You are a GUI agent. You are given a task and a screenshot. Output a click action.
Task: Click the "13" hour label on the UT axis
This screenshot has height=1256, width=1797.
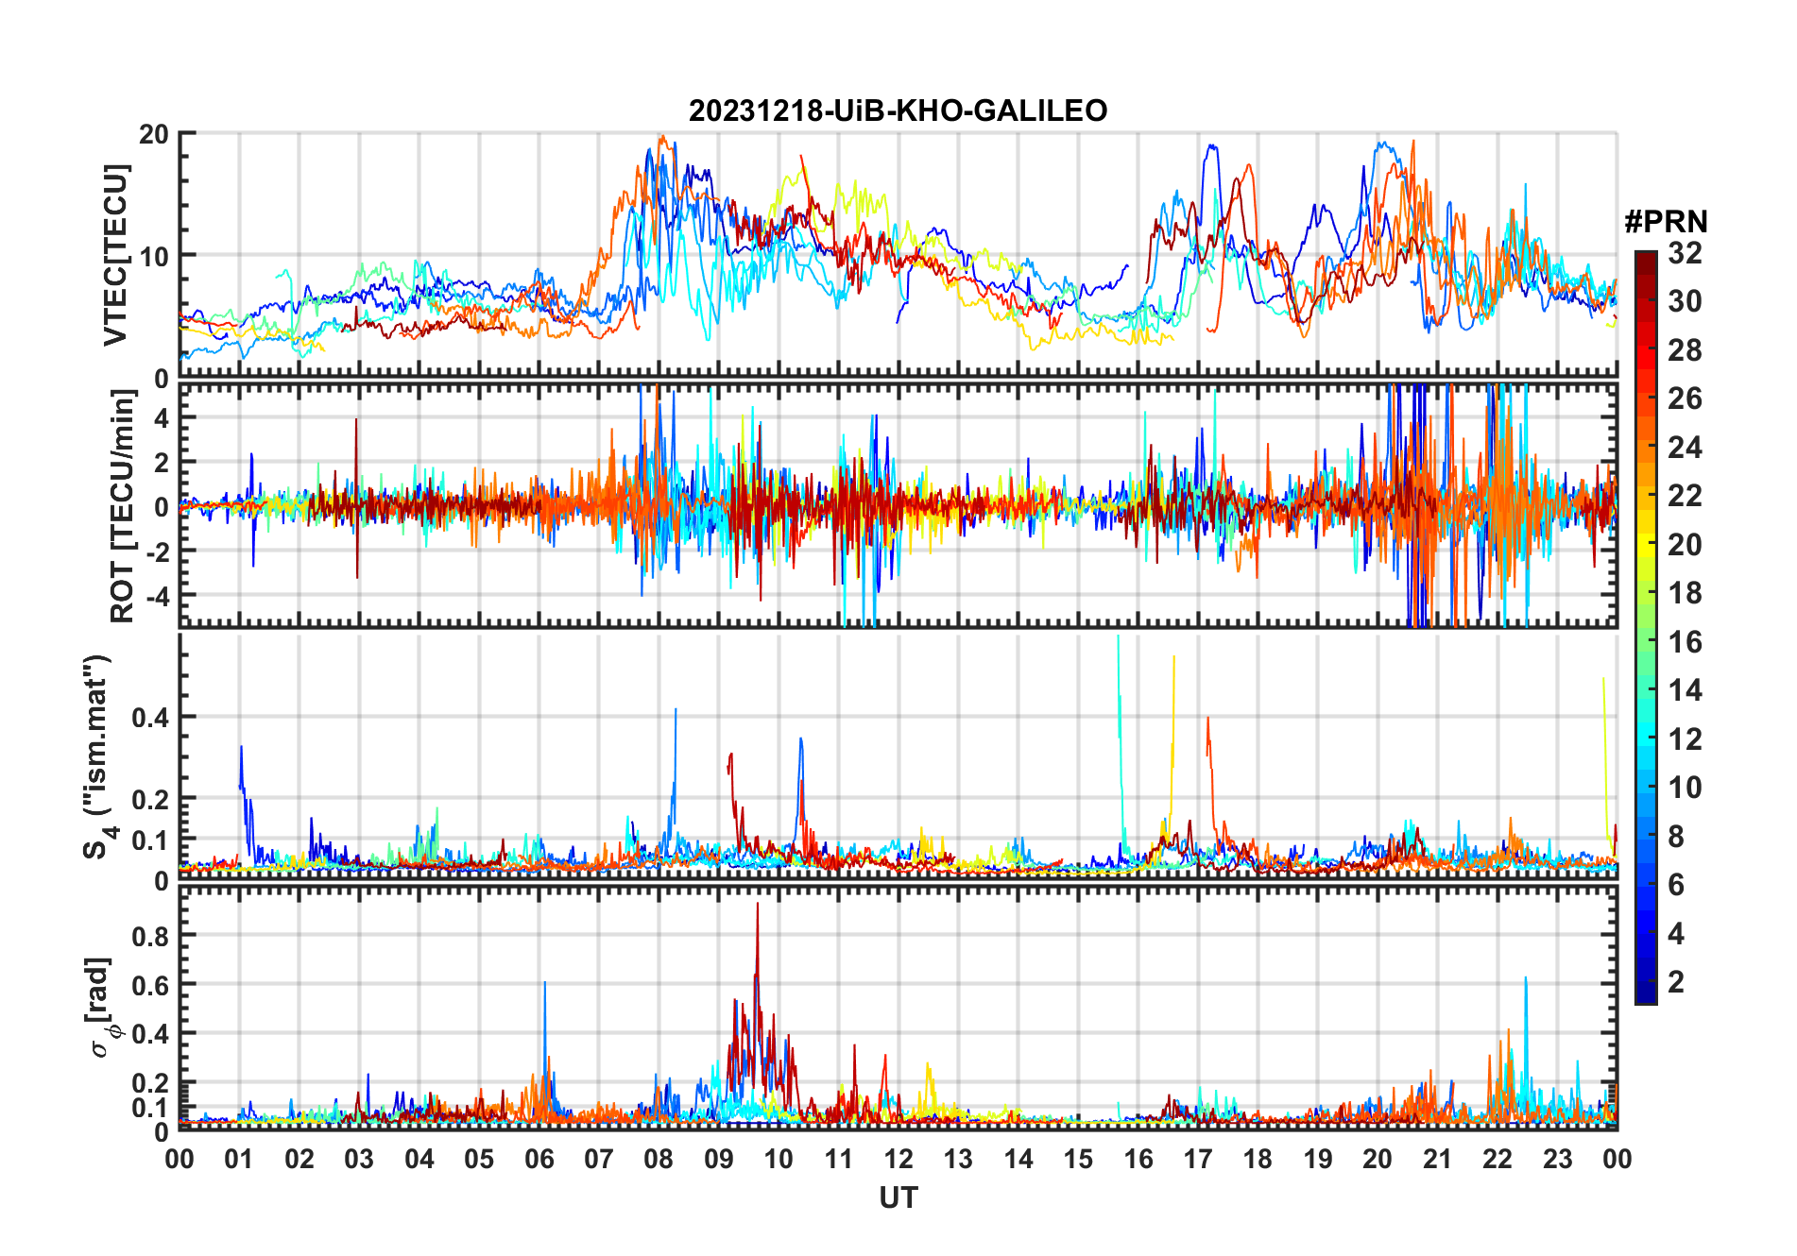pyautogui.click(x=958, y=1159)
